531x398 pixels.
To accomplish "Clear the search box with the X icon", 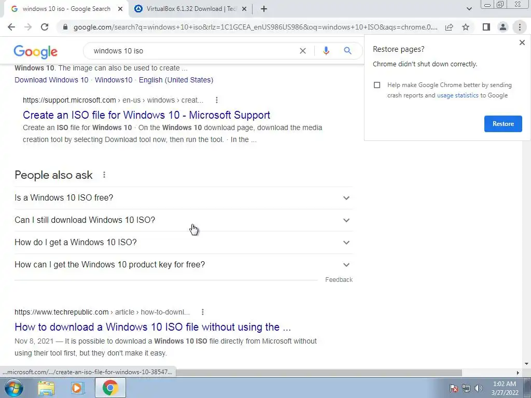I will click(x=303, y=51).
